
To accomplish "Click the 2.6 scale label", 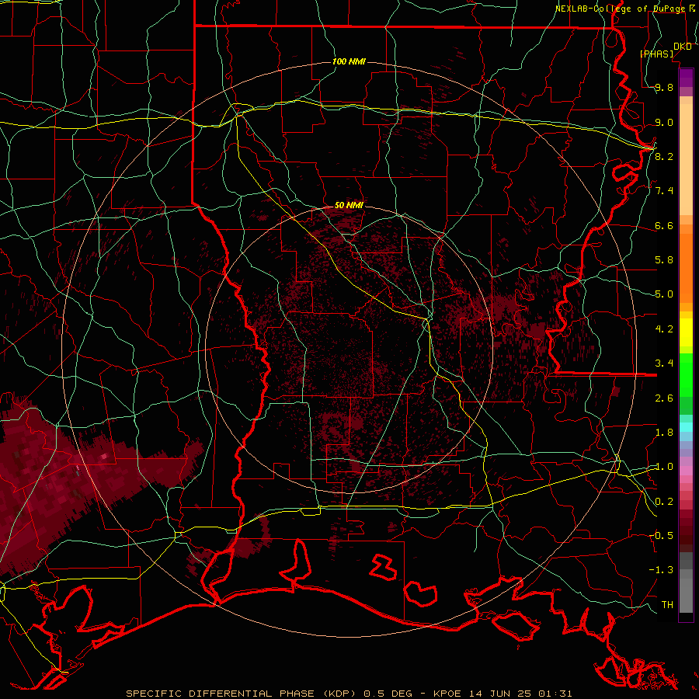I will 664,398.
